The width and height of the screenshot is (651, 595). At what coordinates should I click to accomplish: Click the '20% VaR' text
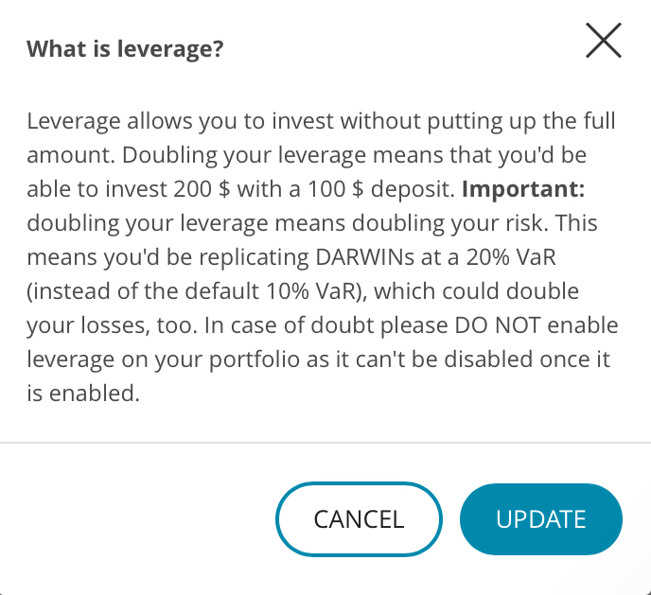point(511,257)
